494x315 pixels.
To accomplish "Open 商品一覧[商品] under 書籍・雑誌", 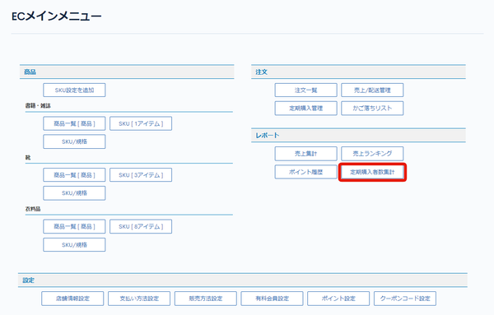I will 74,123.
